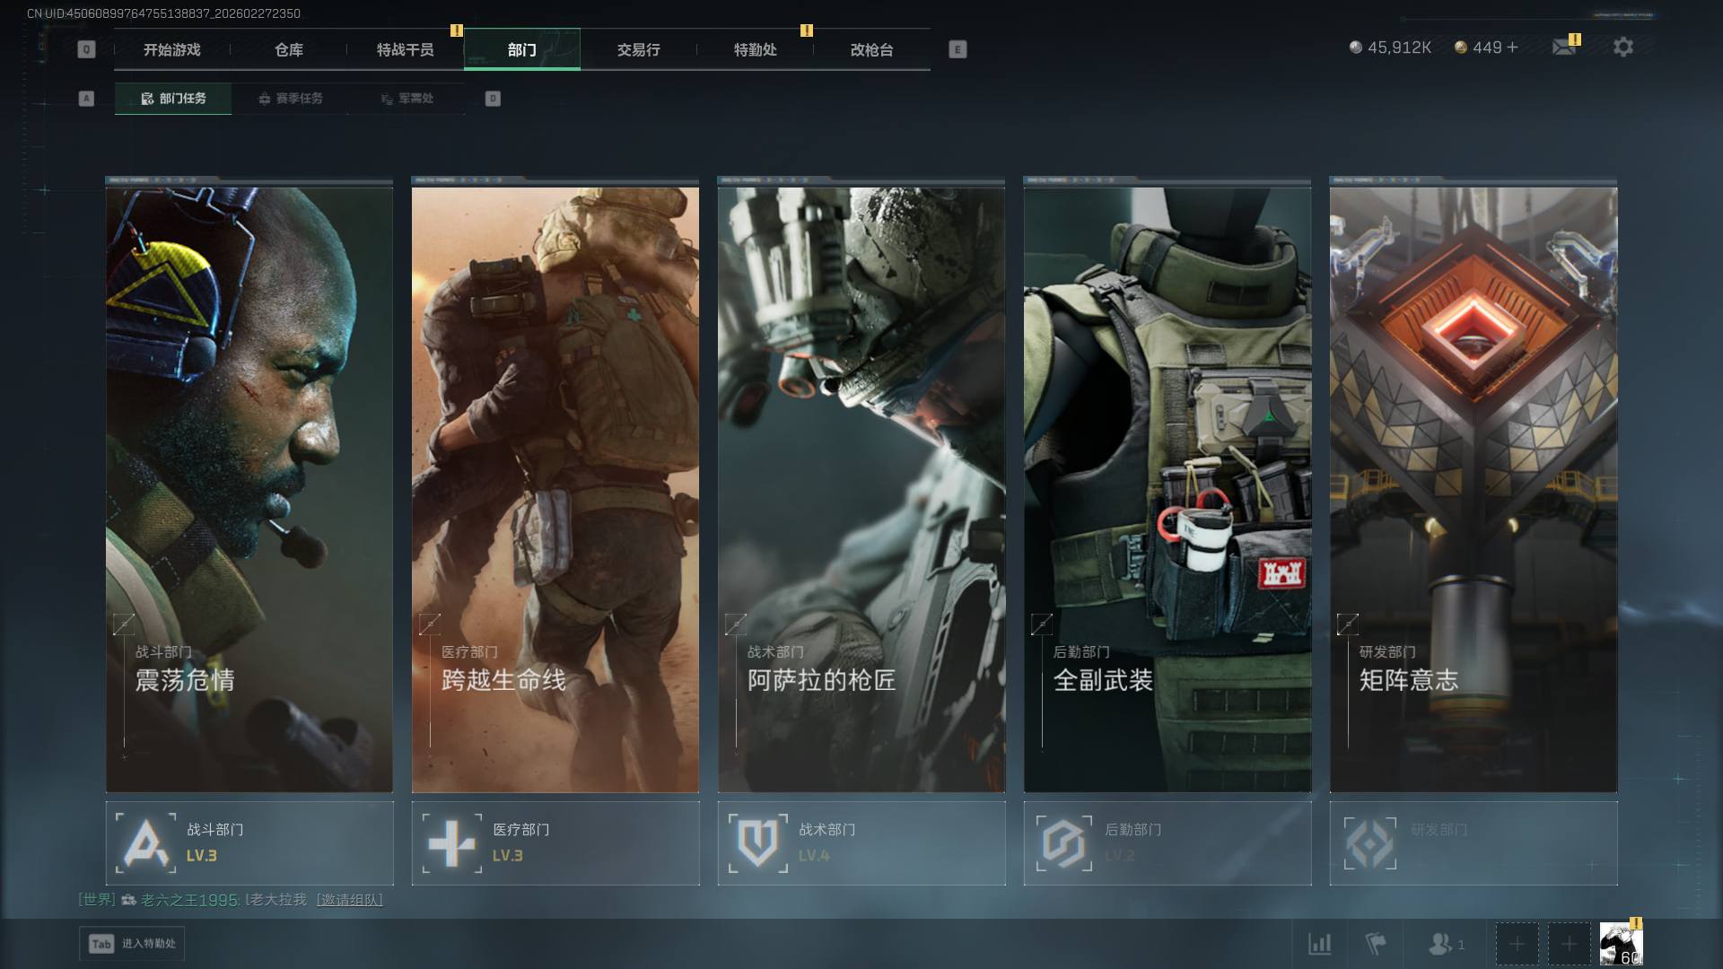Image resolution: width=1723 pixels, height=969 pixels.
Task: Add currency with plus next to 449
Action: 1513,48
